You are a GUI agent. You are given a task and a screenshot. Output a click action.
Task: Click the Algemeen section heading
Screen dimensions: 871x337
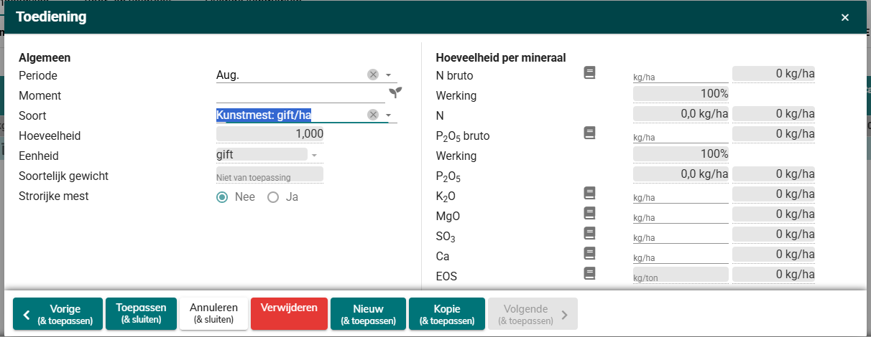point(45,57)
